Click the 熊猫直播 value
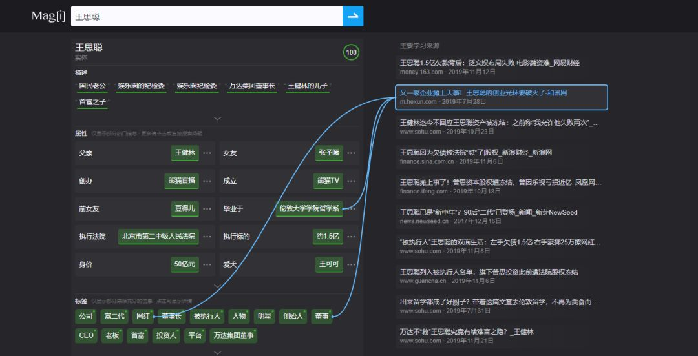Image resolution: width=698 pixels, height=356 pixels. 182,181
